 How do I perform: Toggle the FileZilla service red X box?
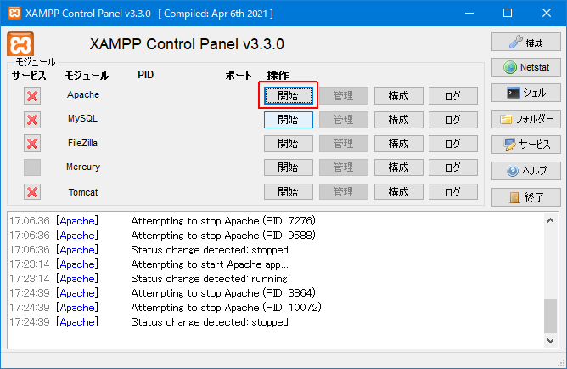pos(32,144)
